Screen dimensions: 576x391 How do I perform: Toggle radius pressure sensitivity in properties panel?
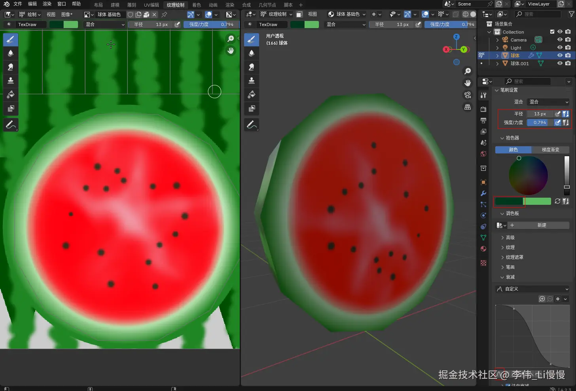tap(558, 114)
